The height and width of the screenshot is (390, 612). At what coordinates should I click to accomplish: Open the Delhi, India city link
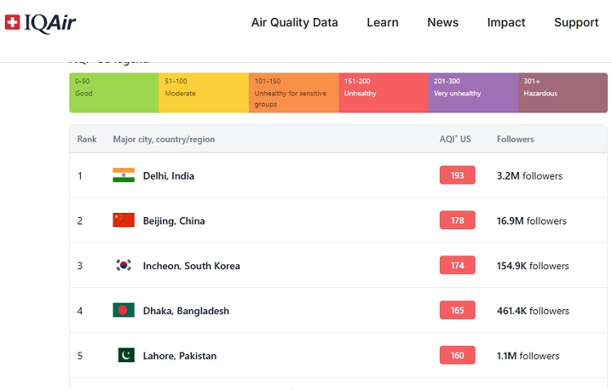pos(168,175)
